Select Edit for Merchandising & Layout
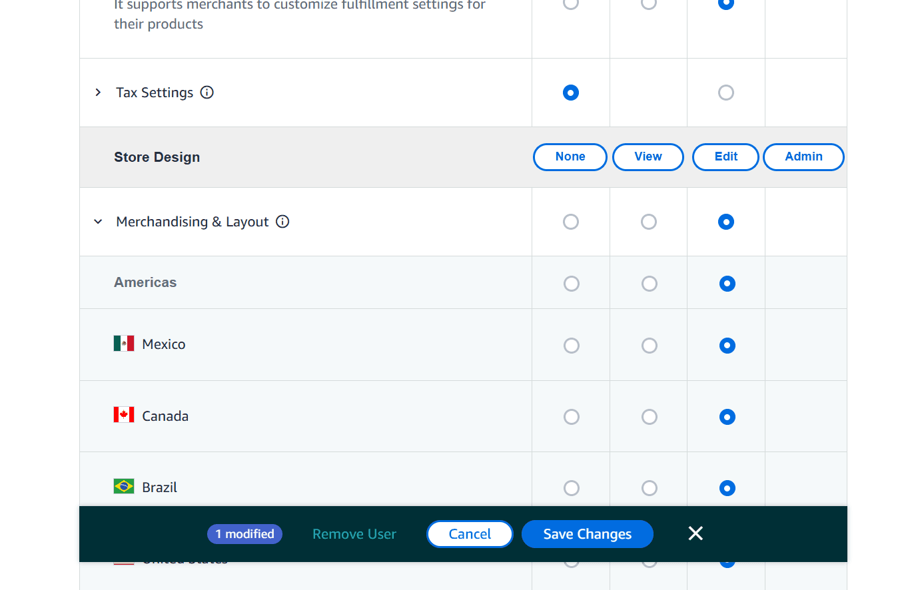This screenshot has width=902, height=590. (726, 222)
